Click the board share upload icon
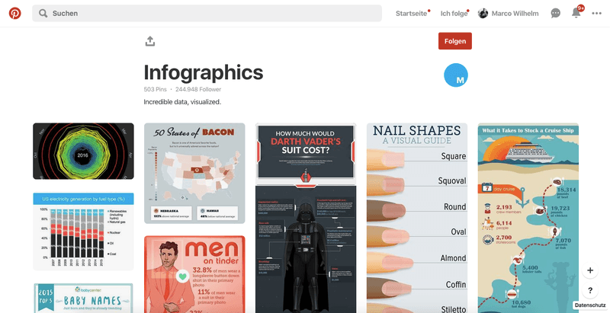The height and width of the screenshot is (313, 610). tap(150, 41)
